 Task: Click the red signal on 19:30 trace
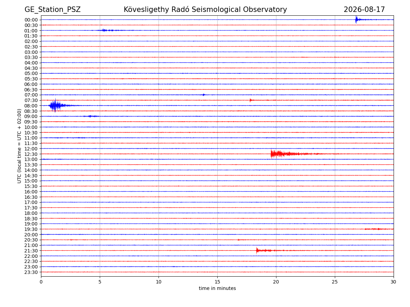[379, 229]
